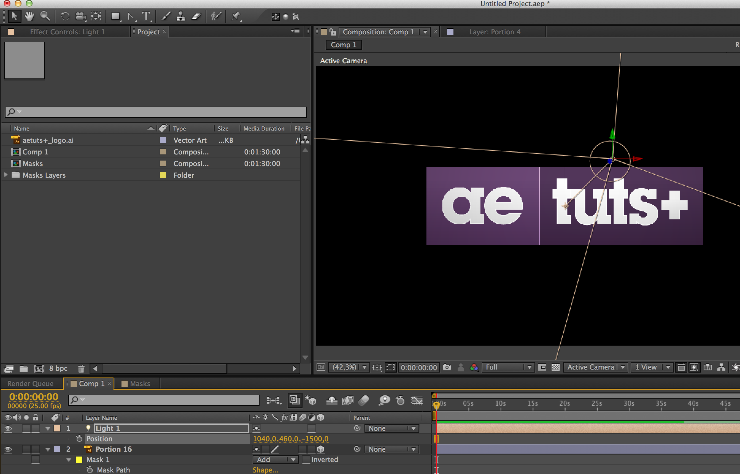Viewport: 740px width, 474px height.
Task: Create new composition icon in Project panel
Action: (x=39, y=368)
